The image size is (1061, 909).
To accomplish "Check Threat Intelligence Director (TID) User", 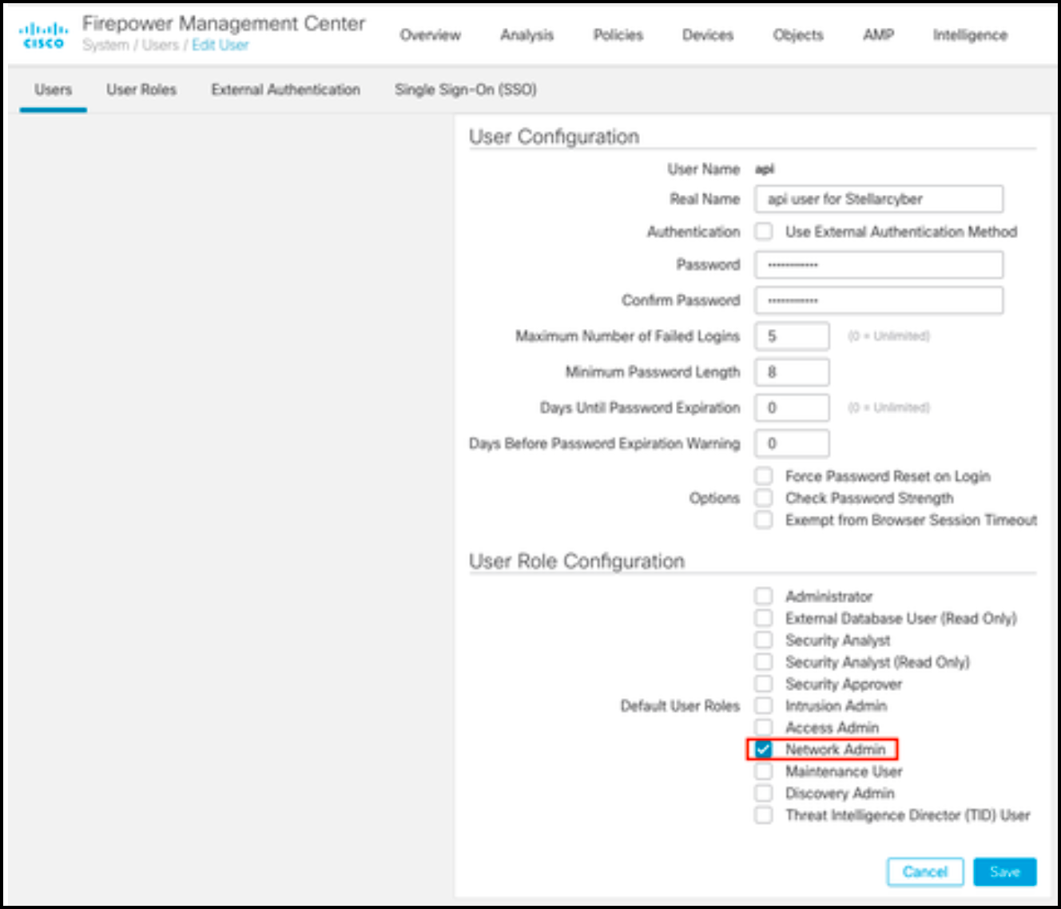I will click(764, 815).
